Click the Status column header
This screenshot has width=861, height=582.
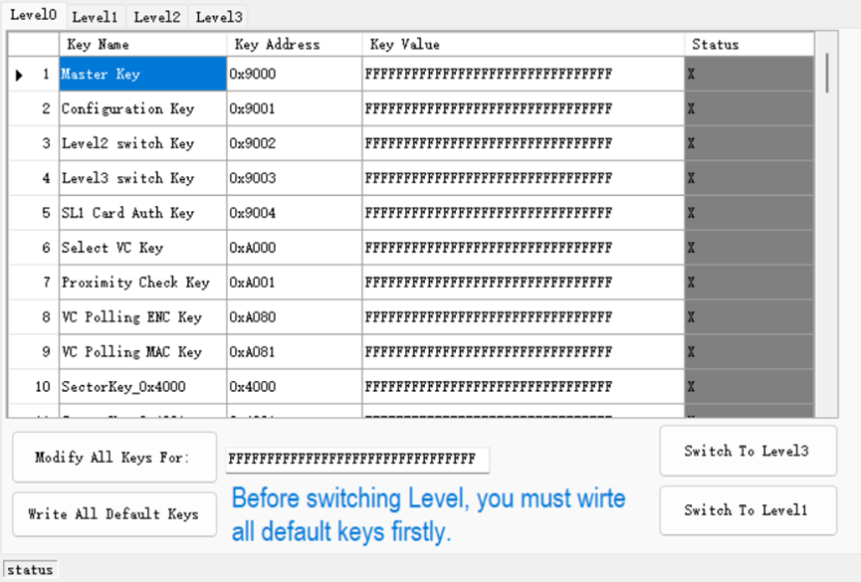click(749, 44)
